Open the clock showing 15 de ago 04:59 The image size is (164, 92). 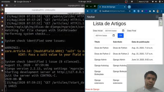(x=85, y=2)
